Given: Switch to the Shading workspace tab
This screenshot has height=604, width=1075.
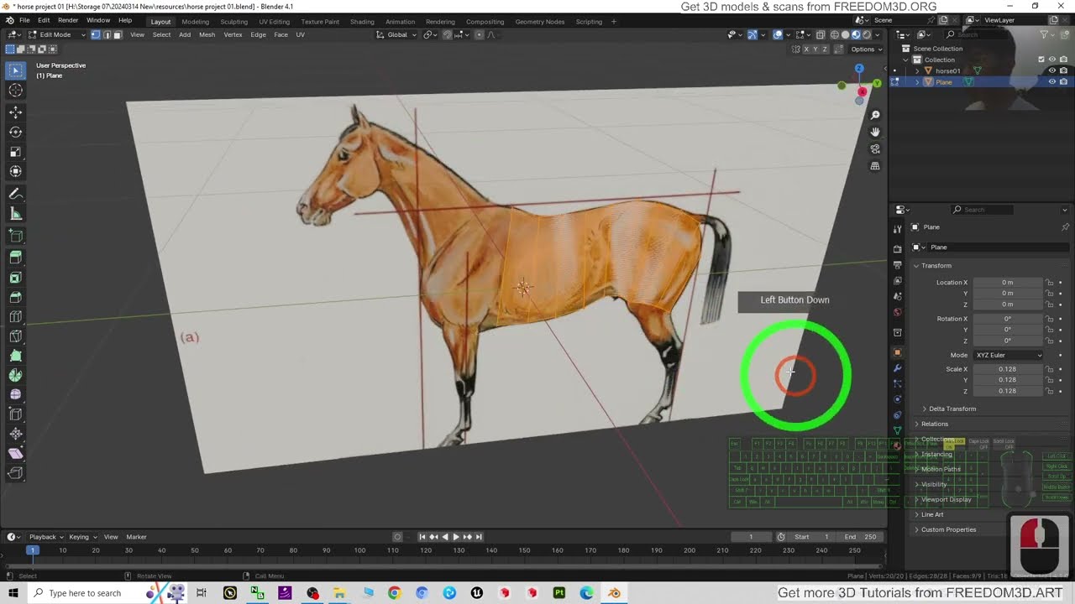Looking at the screenshot, I should click(362, 22).
